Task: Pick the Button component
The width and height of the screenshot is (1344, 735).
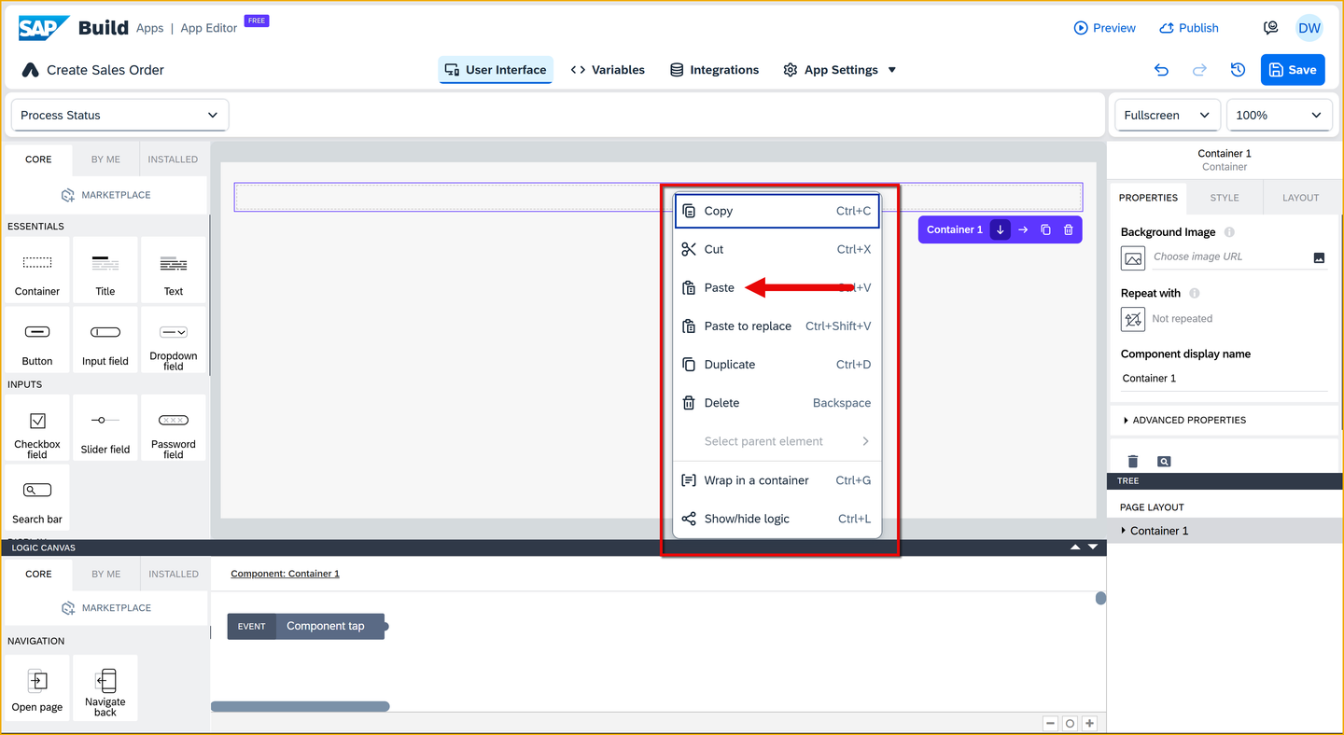Action: (37, 340)
